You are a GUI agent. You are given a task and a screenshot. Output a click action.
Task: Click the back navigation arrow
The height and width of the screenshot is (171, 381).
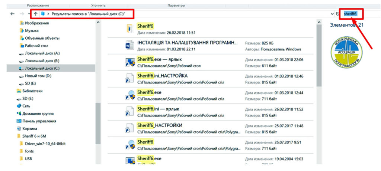13,14
